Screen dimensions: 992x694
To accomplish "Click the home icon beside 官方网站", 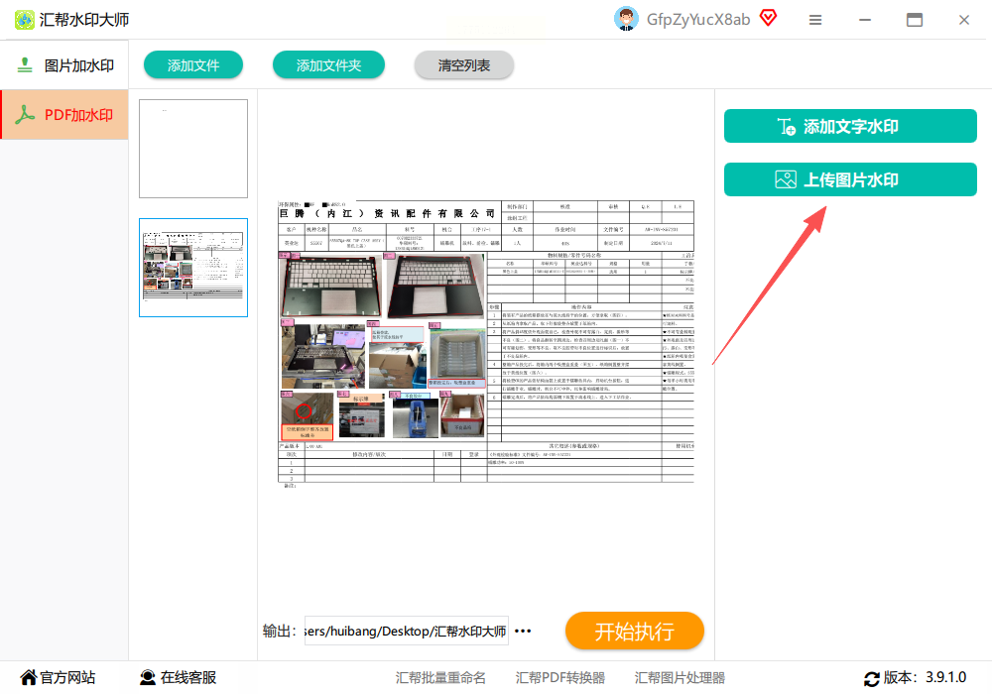I will coord(29,677).
